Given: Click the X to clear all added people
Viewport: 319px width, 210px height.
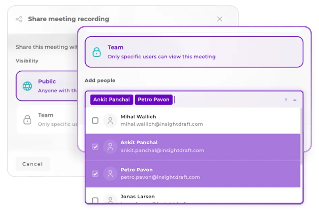Looking at the screenshot, I should [x=286, y=100].
